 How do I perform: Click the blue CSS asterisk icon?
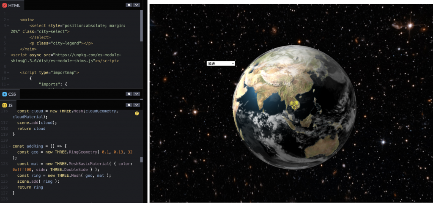point(4,94)
